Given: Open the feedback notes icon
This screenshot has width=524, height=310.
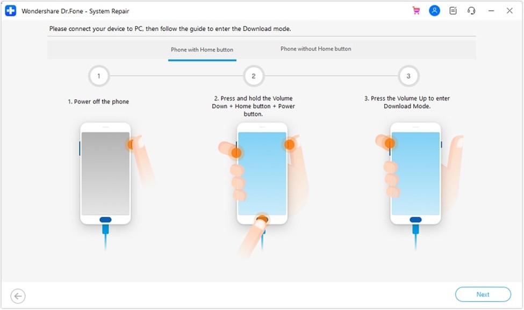Looking at the screenshot, I should pyautogui.click(x=453, y=11).
